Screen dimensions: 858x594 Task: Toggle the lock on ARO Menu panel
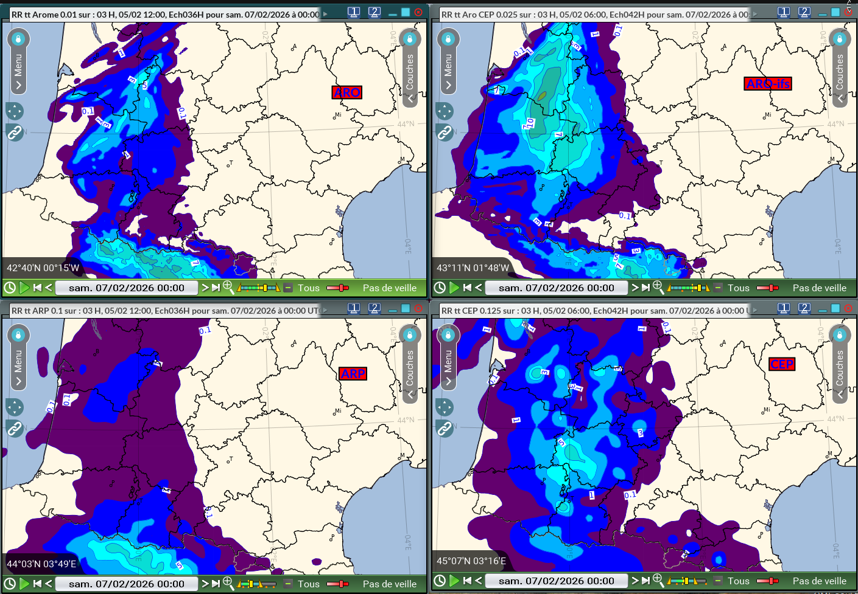coord(18,39)
